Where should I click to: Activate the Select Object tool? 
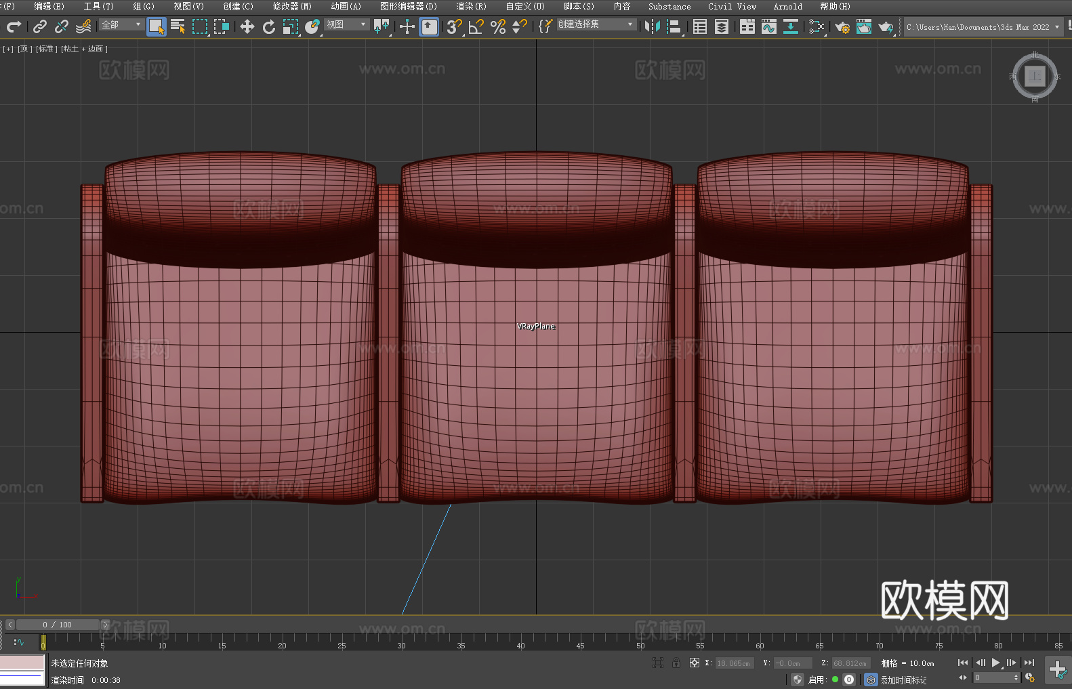click(157, 26)
